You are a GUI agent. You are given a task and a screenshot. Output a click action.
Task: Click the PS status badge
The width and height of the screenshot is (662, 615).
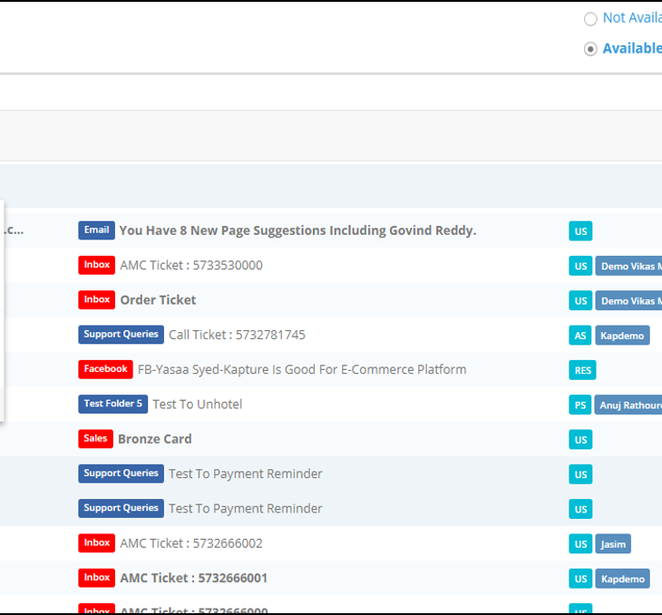pyautogui.click(x=580, y=405)
